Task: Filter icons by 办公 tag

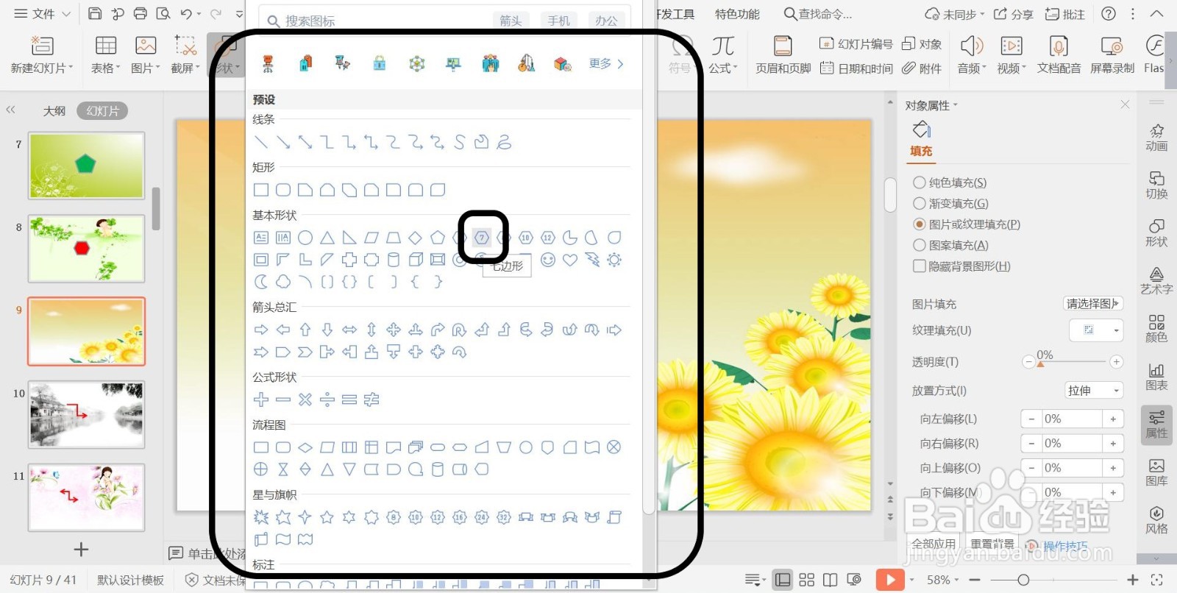Action: 606,21
